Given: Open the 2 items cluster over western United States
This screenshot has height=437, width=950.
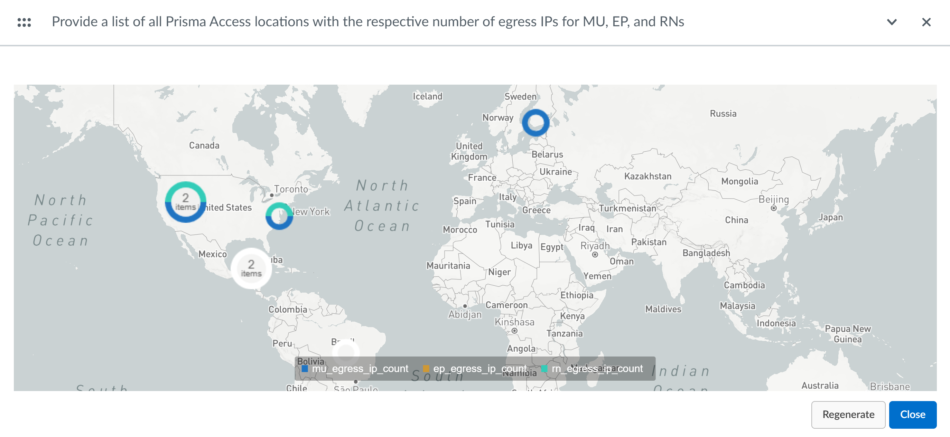Looking at the screenshot, I should tap(186, 202).
